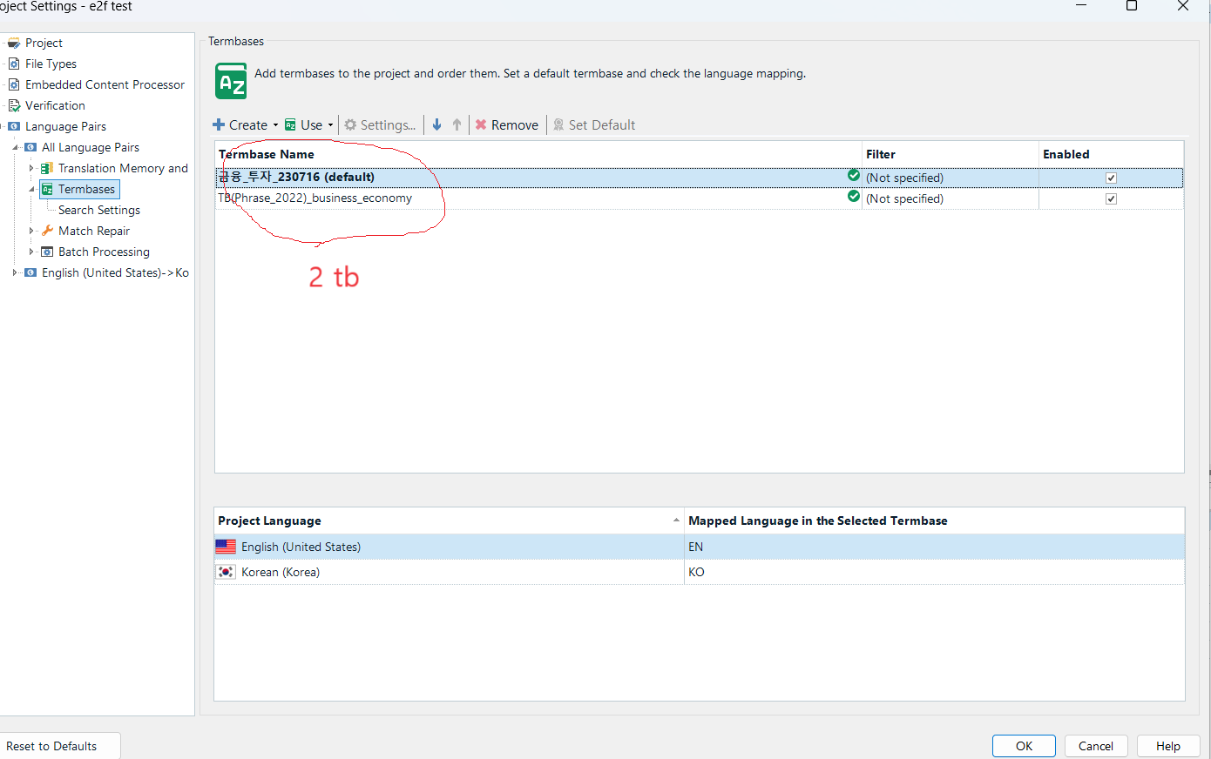
Task: Click green check of default termbase row
Action: coord(854,175)
